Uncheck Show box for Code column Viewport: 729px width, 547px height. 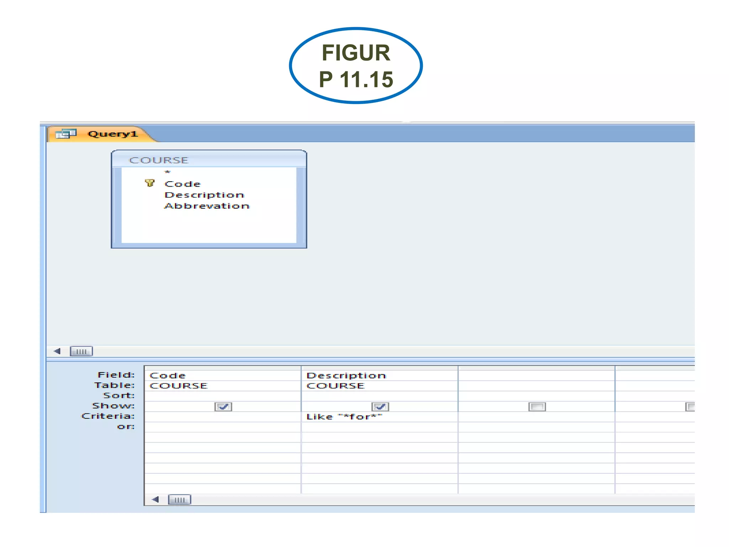click(x=223, y=407)
